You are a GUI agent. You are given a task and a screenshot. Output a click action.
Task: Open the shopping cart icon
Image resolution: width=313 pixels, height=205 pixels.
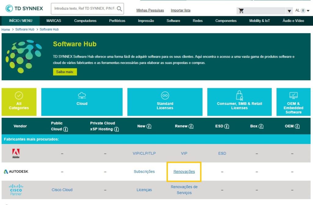tap(241, 11)
